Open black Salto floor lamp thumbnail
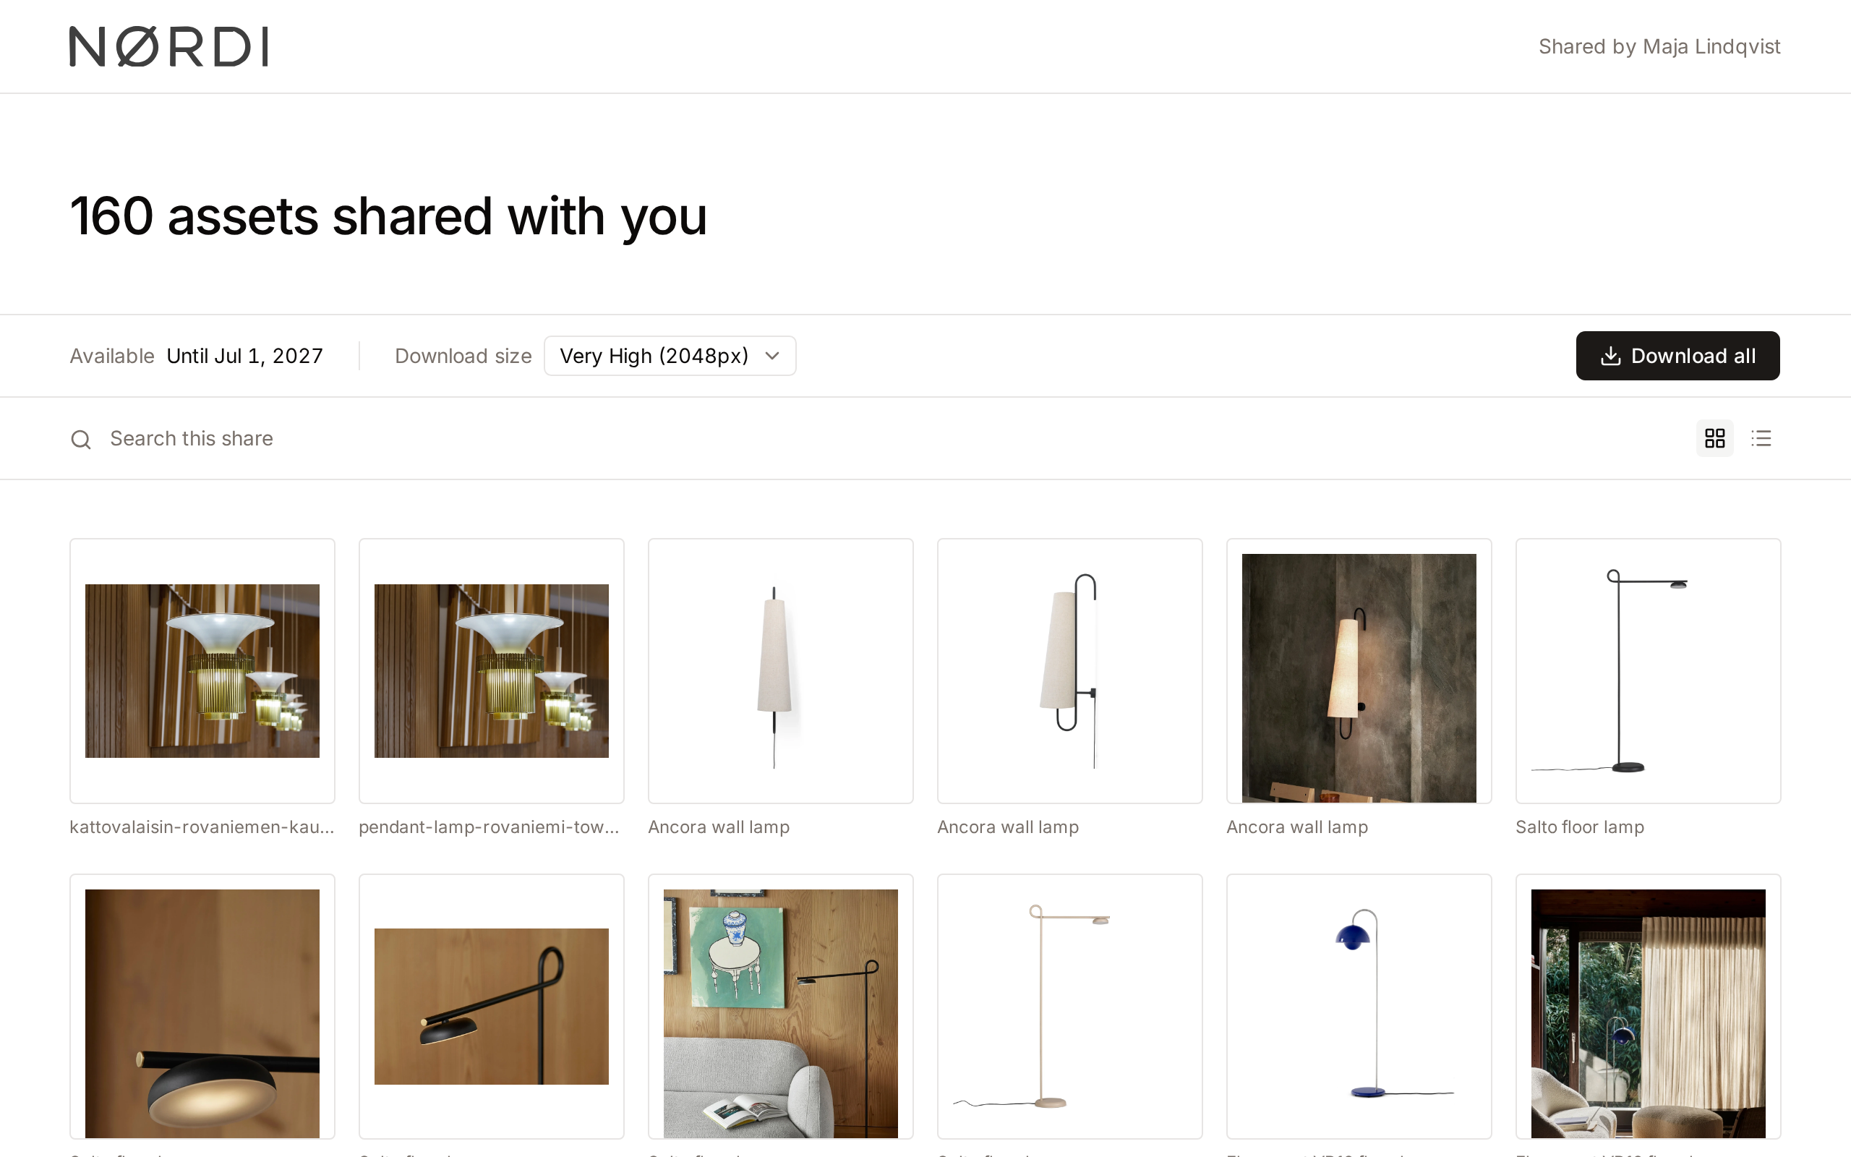The width and height of the screenshot is (1851, 1157). [1648, 671]
